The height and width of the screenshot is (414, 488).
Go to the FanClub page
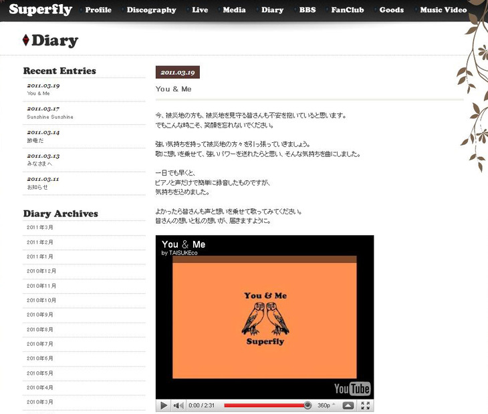(x=348, y=10)
